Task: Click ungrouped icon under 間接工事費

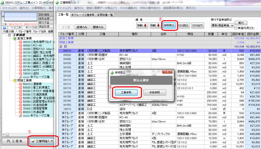Action: (20, 116)
